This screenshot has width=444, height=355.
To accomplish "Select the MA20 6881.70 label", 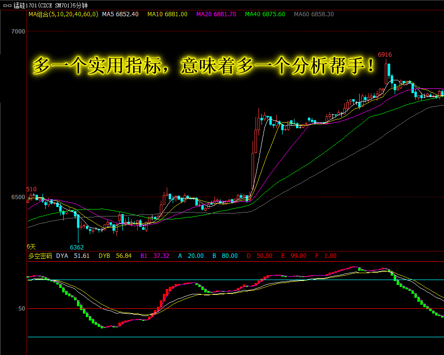I will (217, 14).
